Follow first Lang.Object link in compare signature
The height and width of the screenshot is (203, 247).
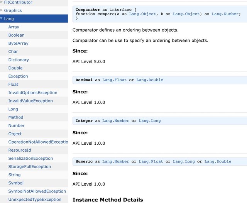click(x=142, y=14)
